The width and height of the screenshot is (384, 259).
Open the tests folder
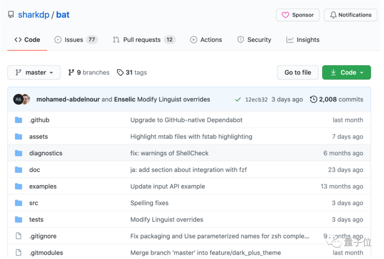36,220
